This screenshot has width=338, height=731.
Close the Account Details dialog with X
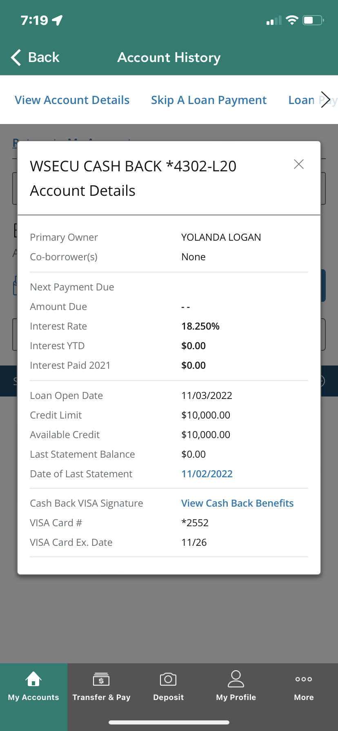pyautogui.click(x=299, y=164)
